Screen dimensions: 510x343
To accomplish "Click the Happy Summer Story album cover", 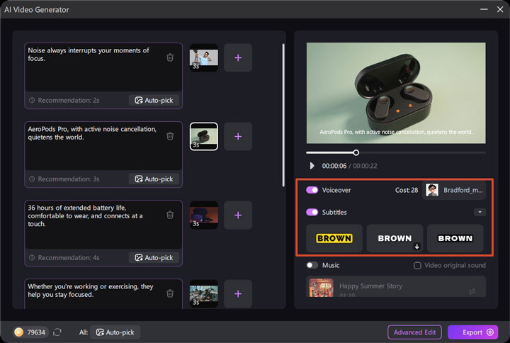I will pyautogui.click(x=321, y=288).
